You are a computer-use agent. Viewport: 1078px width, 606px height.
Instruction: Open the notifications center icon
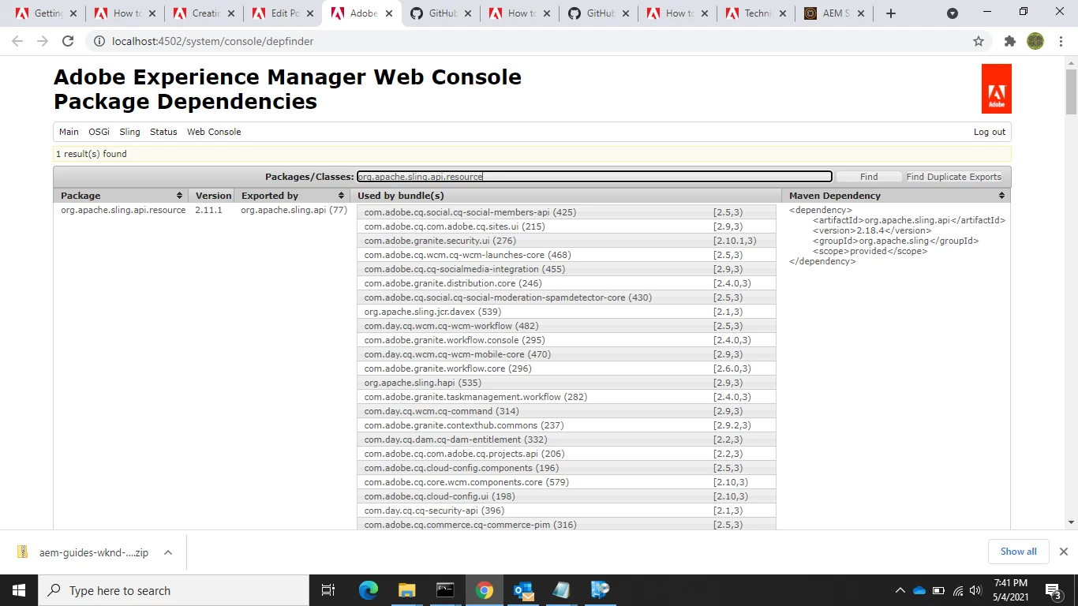[1053, 590]
